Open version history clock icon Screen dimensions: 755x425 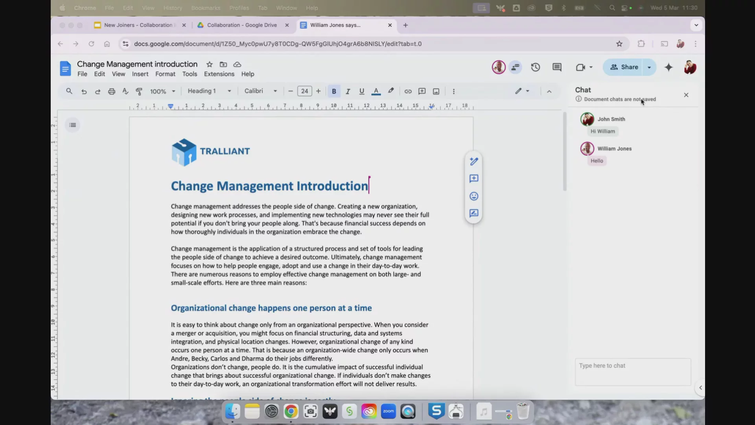tap(535, 67)
